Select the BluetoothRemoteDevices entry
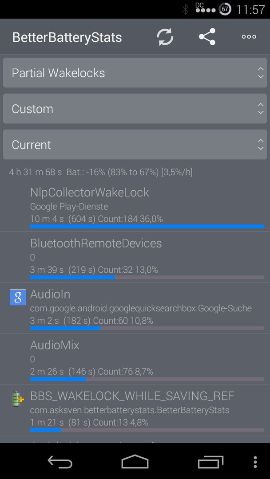Screen dimensions: 270x479 pyautogui.click(x=135, y=257)
